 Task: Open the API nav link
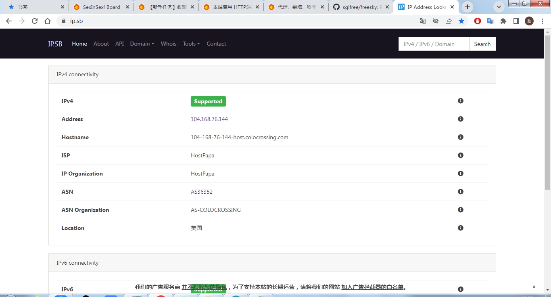pos(119,44)
